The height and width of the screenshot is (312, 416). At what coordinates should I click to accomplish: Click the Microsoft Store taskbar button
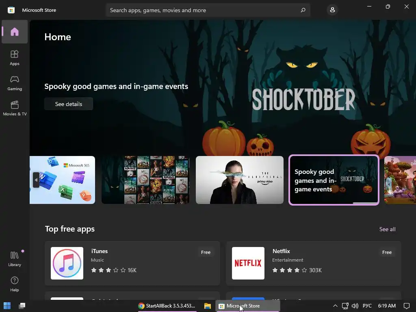(x=248, y=306)
